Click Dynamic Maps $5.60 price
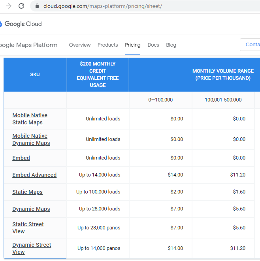260x261 pixels. pos(239,209)
